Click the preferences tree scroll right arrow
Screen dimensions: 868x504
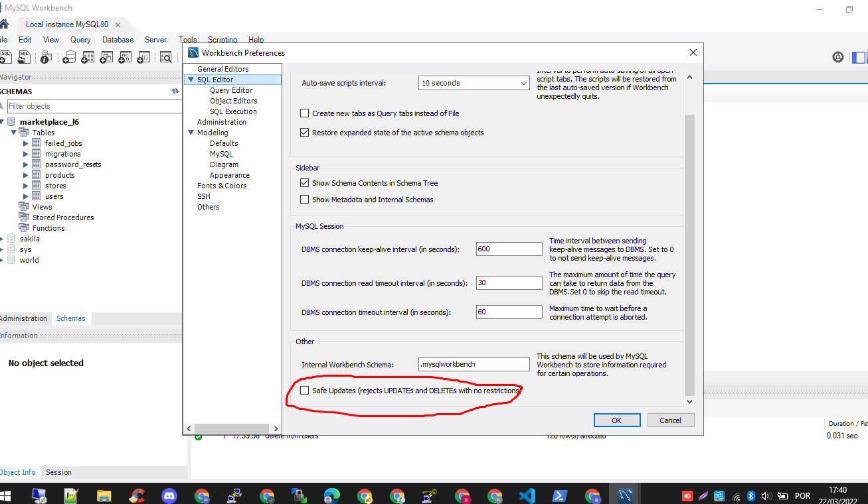pos(276,428)
